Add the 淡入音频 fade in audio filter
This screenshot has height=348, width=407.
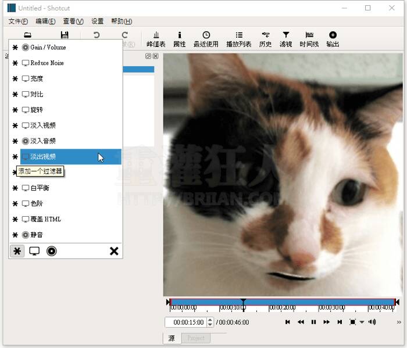pyautogui.click(x=70, y=141)
